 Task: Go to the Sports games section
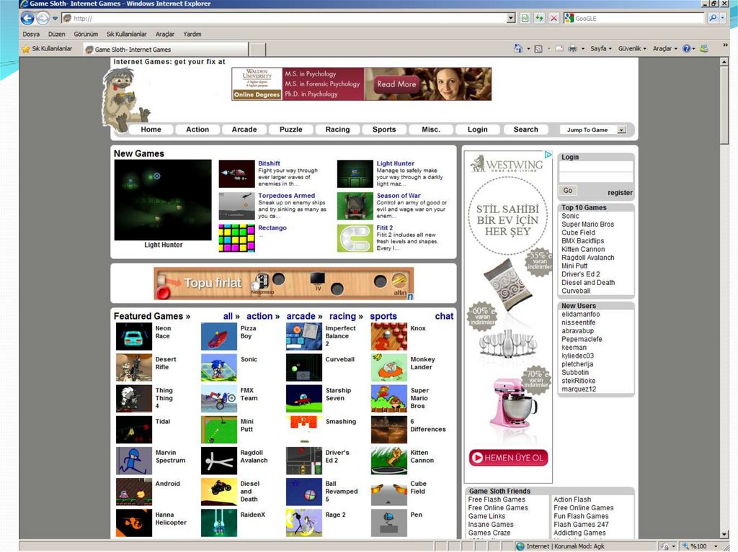(384, 130)
